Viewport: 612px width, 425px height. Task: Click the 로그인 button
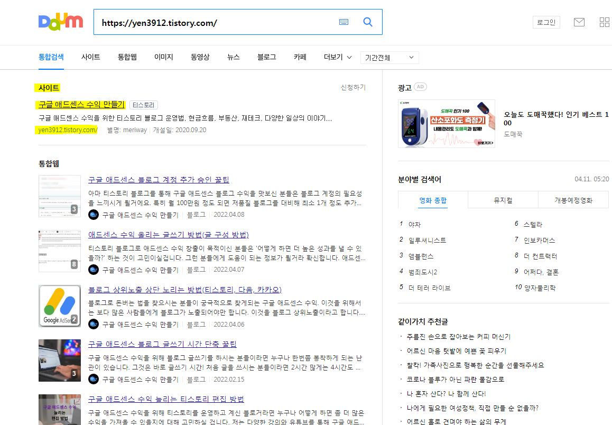546,22
